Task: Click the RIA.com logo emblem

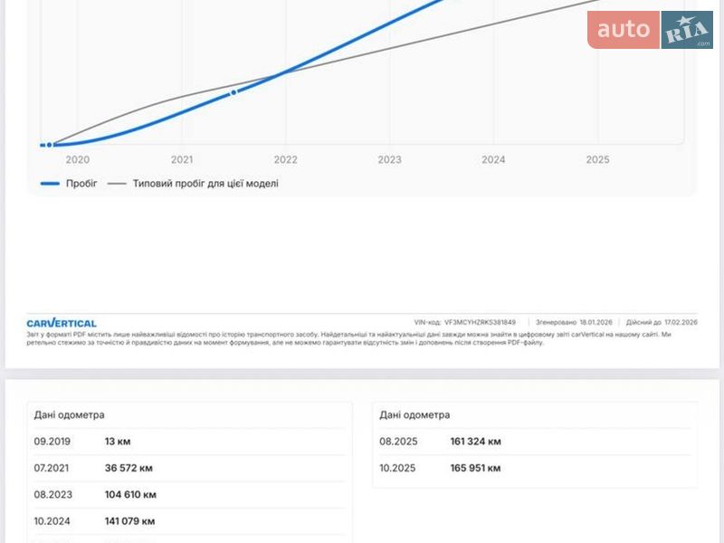Action: pyautogui.click(x=687, y=30)
